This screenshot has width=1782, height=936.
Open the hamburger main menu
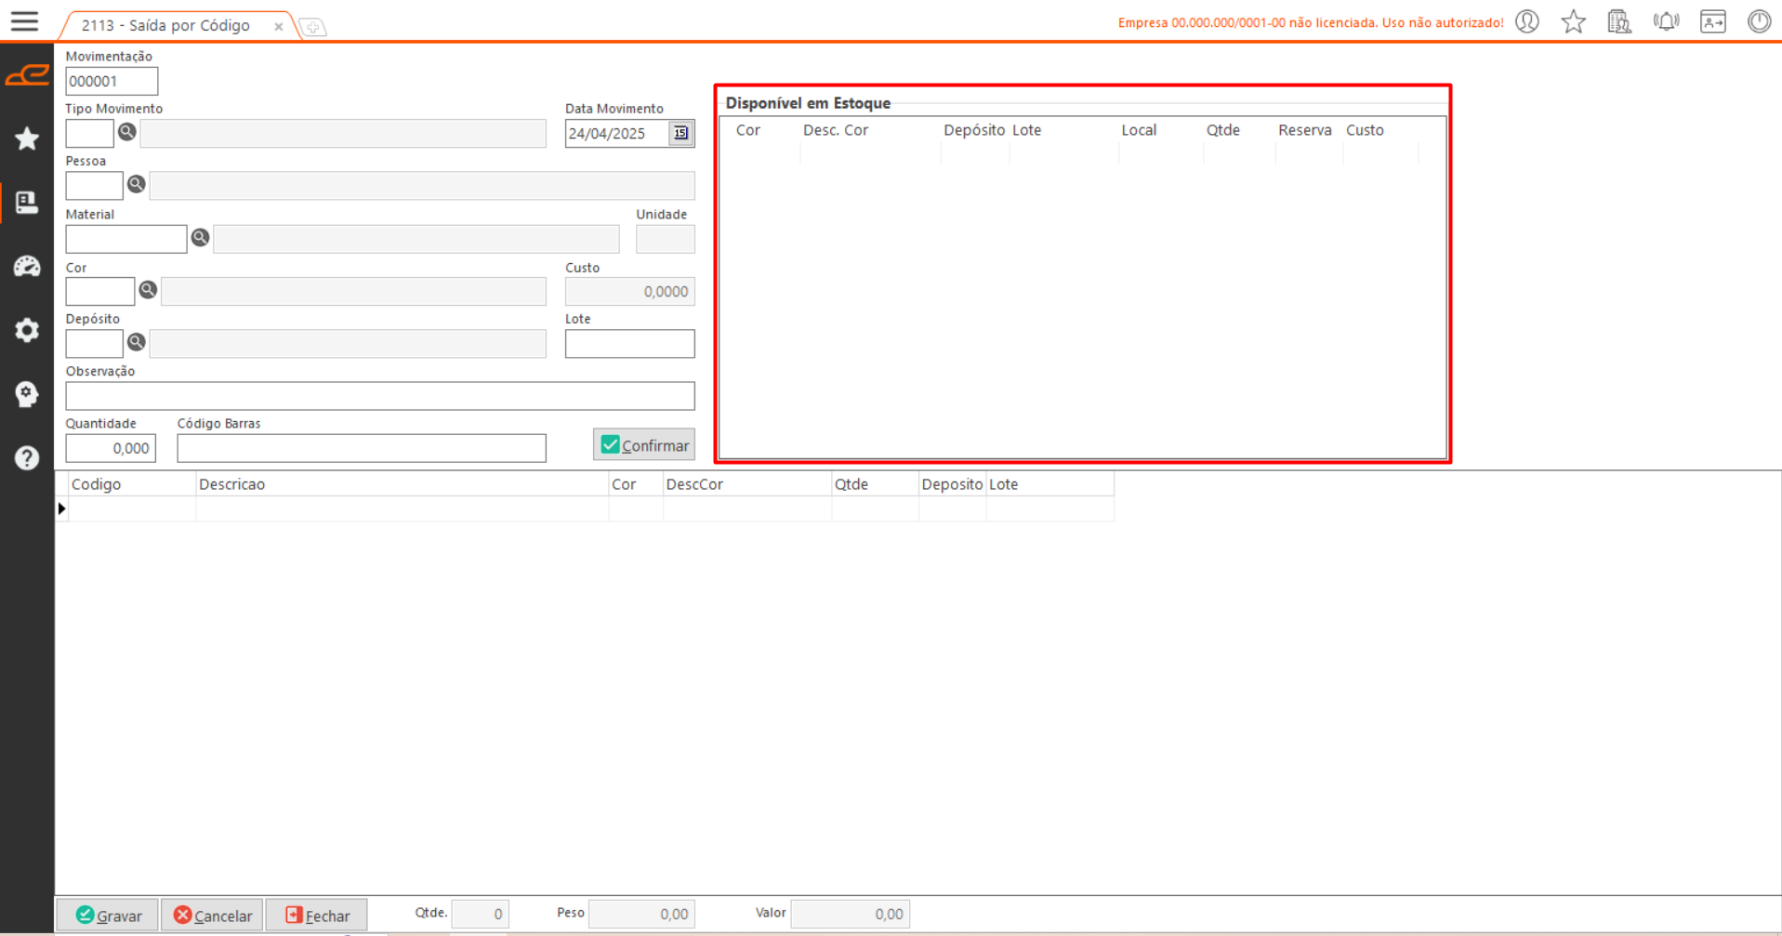24,21
